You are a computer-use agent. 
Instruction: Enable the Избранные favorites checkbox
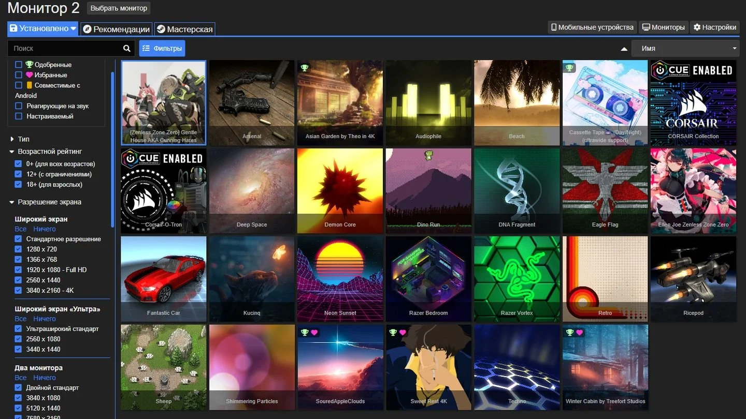pyautogui.click(x=19, y=75)
